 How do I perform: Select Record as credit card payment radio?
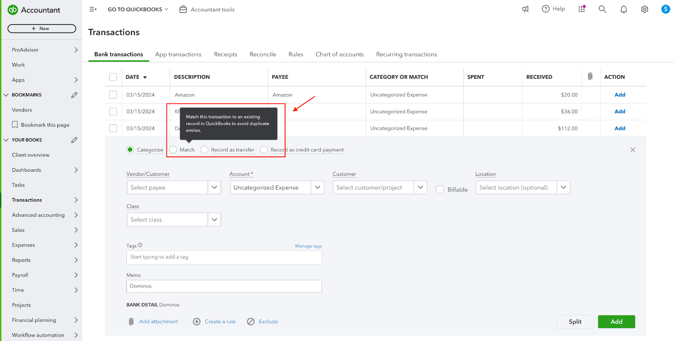264,150
